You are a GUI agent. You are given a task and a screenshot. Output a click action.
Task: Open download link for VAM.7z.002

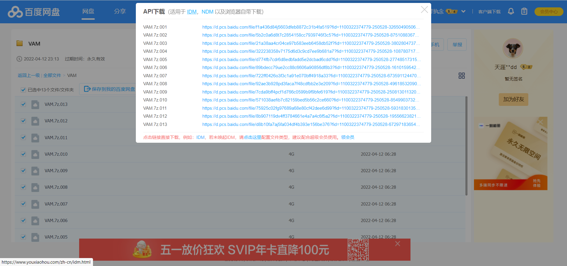[x=311, y=35]
